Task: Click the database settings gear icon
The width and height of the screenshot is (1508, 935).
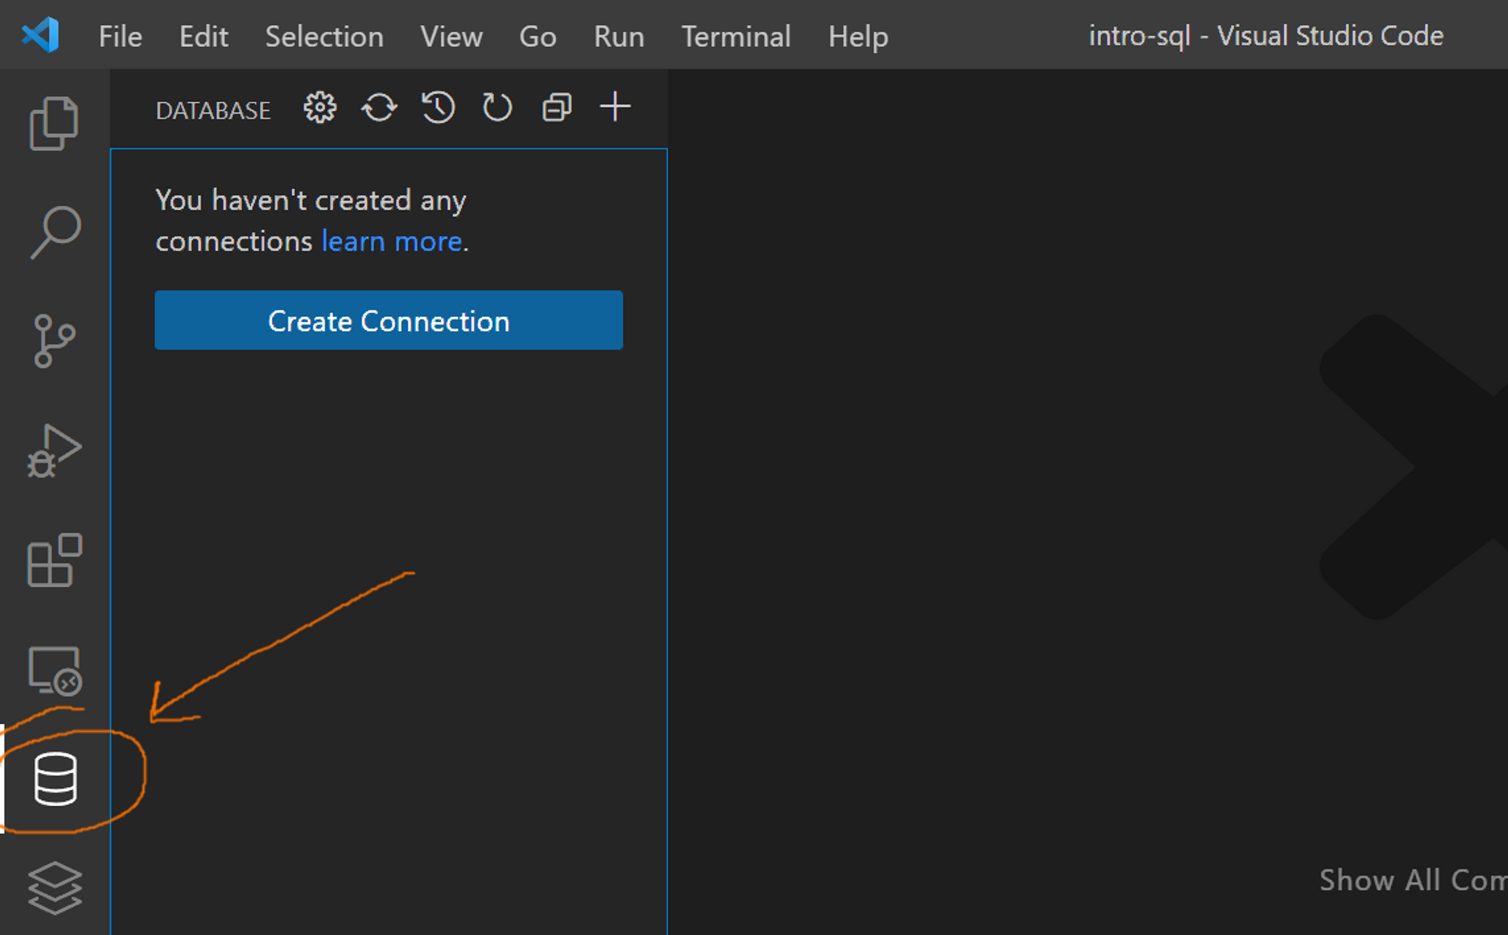Action: click(x=320, y=108)
